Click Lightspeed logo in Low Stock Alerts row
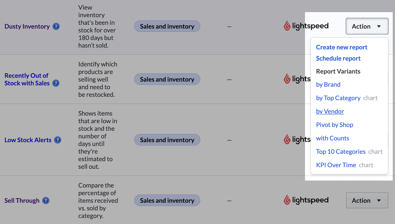395x224 pixels. pyautogui.click(x=297, y=140)
